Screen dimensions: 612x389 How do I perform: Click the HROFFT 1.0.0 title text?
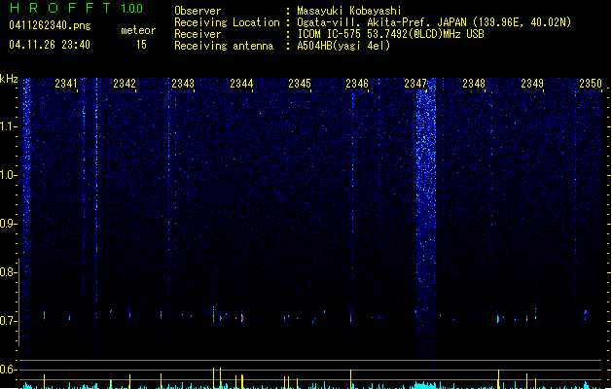pos(77,8)
